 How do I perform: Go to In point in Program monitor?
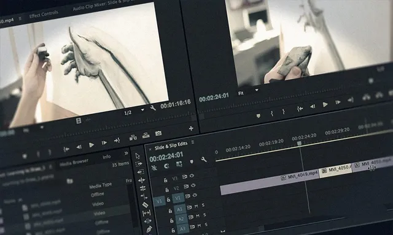(x=300, y=109)
